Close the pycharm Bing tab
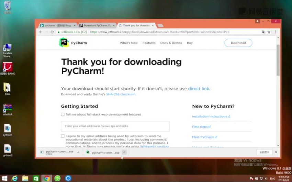This screenshot has height=182, width=292. click(75, 25)
